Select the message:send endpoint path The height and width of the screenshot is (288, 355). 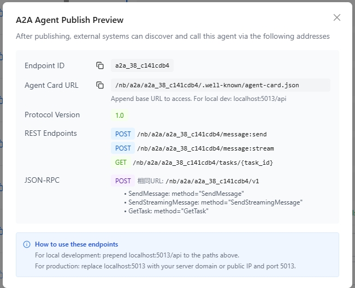coord(202,134)
